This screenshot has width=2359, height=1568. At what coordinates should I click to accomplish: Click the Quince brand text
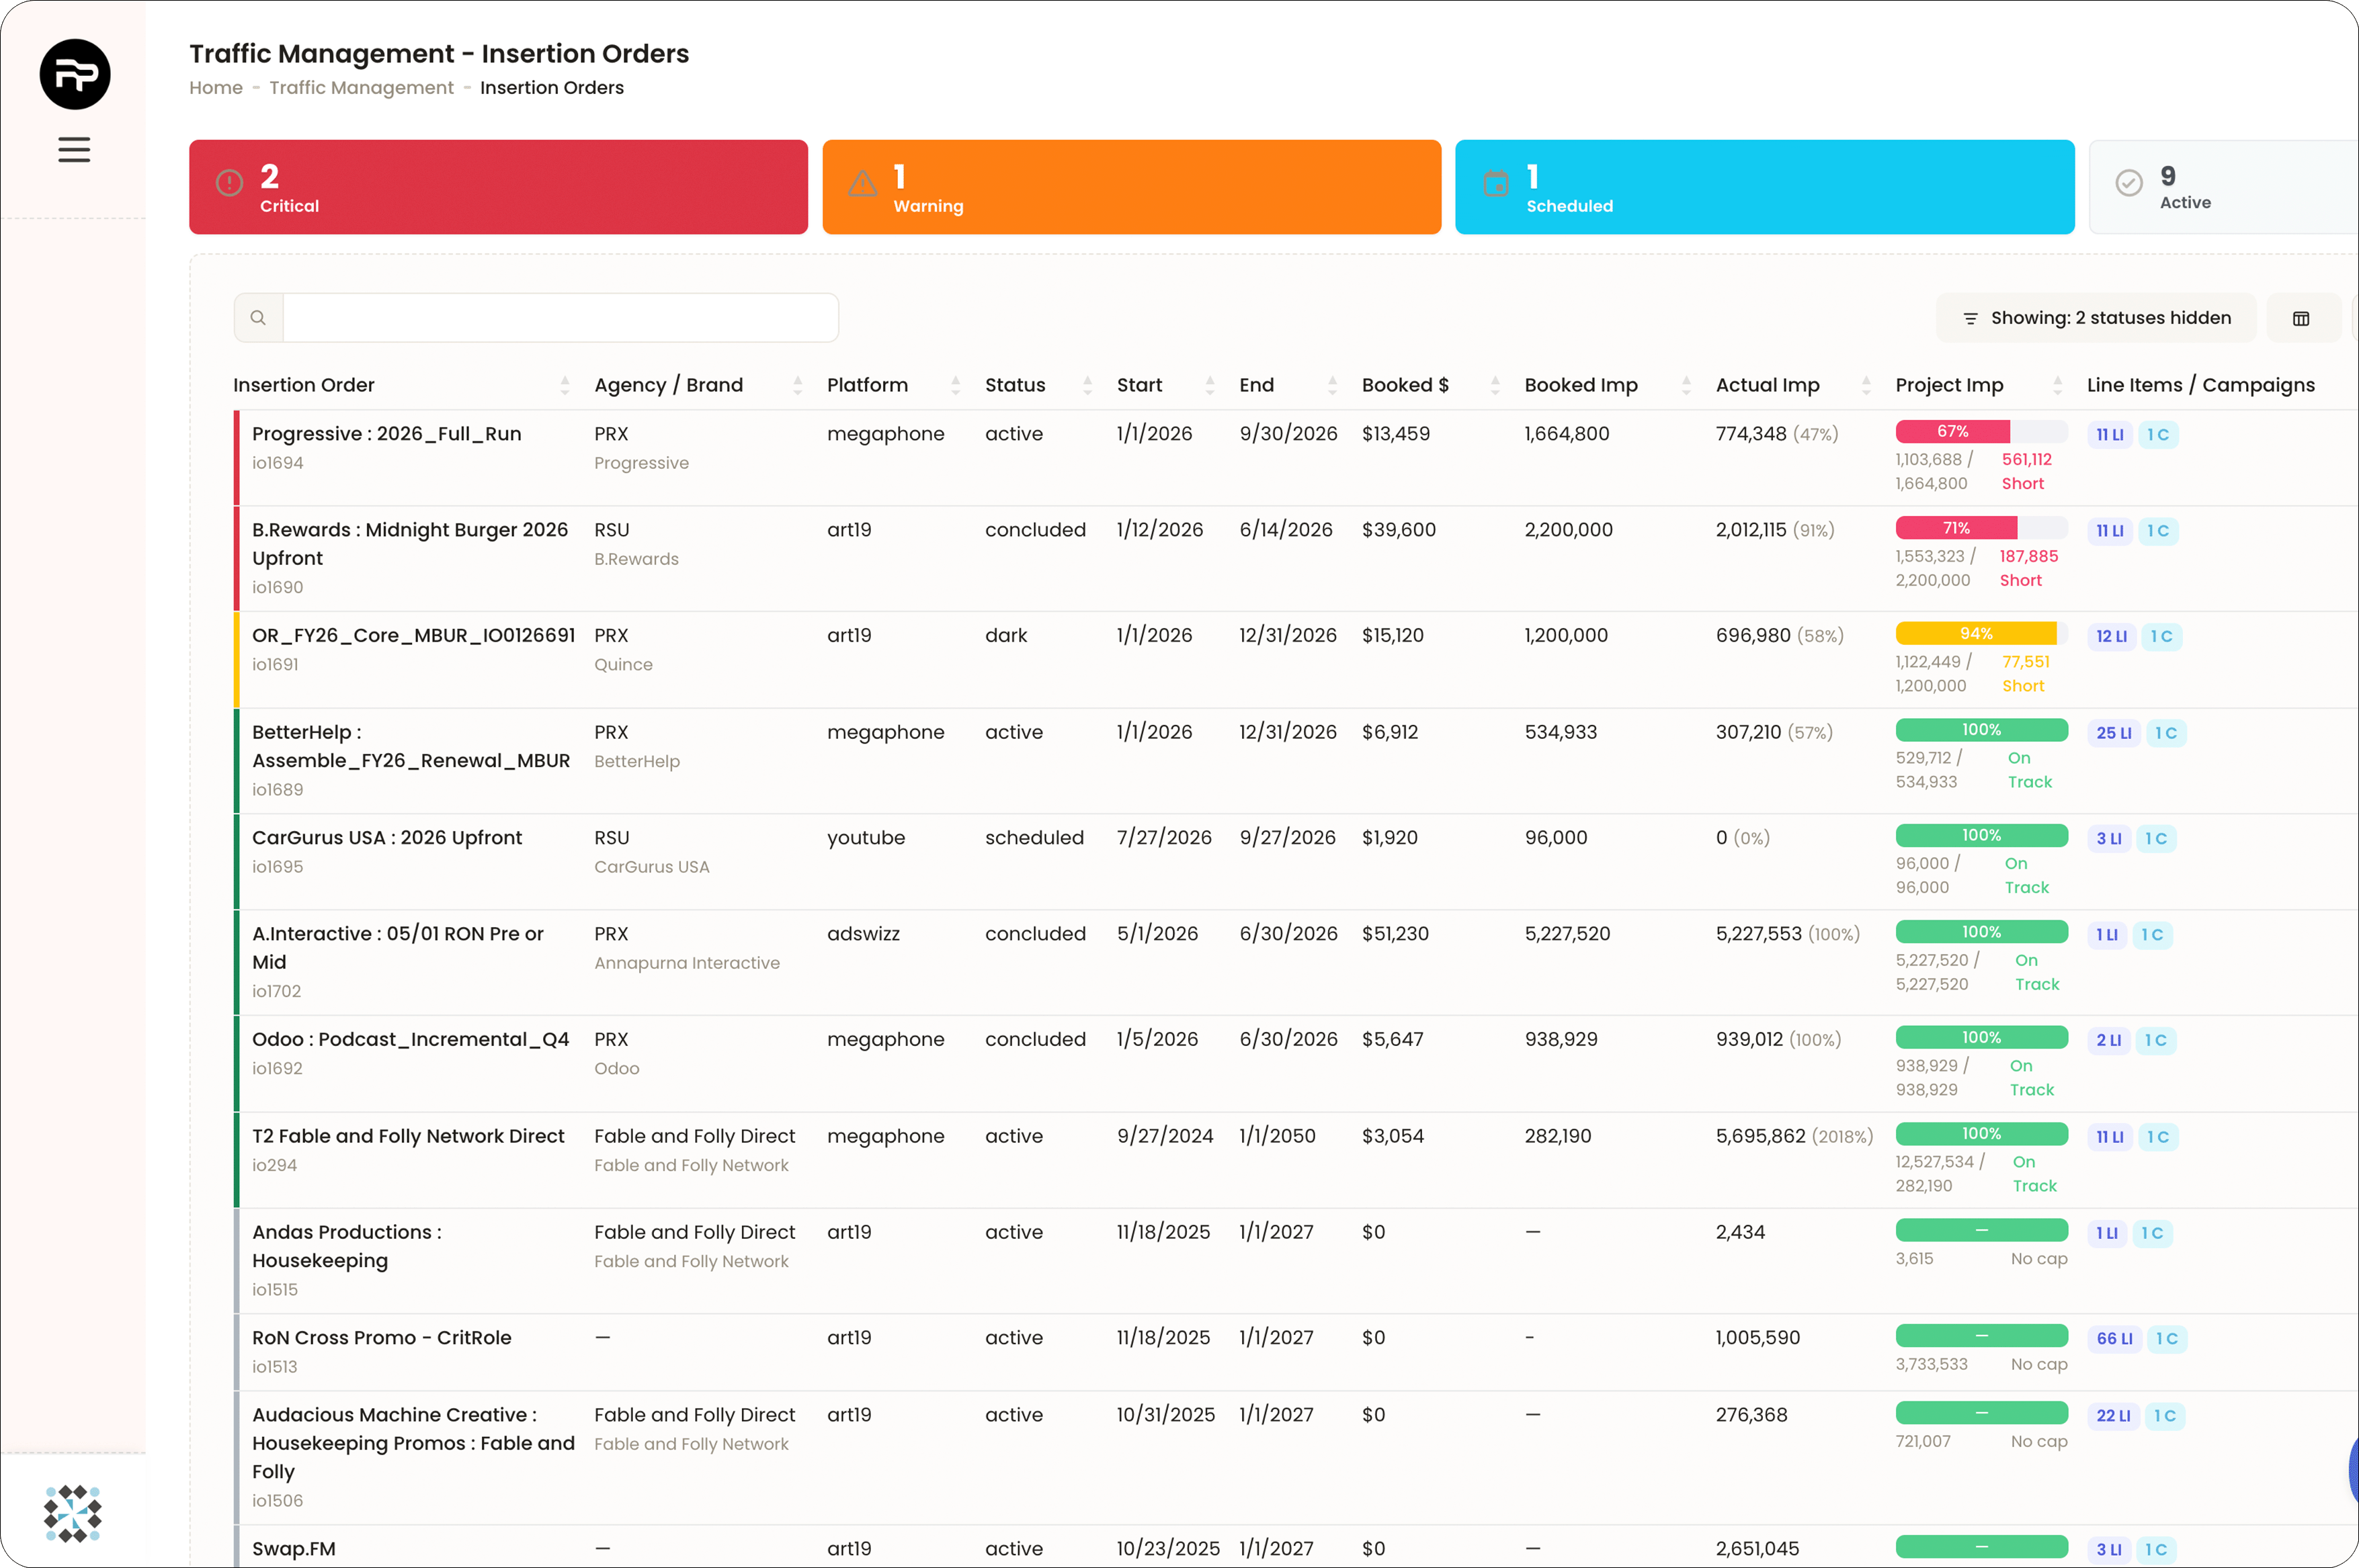(x=622, y=665)
